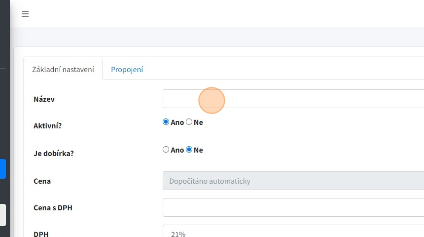Image resolution: width=424 pixels, height=237 pixels.
Task: Set Aktivní to Ne
Action: tap(189, 122)
